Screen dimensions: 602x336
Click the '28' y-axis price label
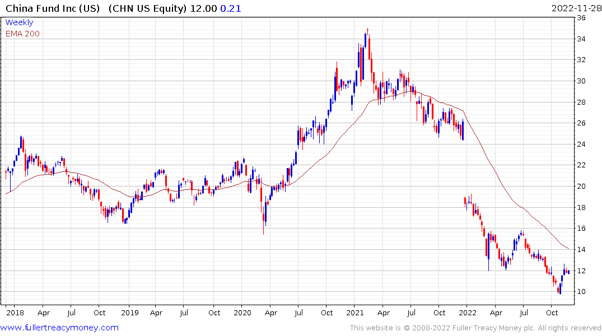[581, 102]
